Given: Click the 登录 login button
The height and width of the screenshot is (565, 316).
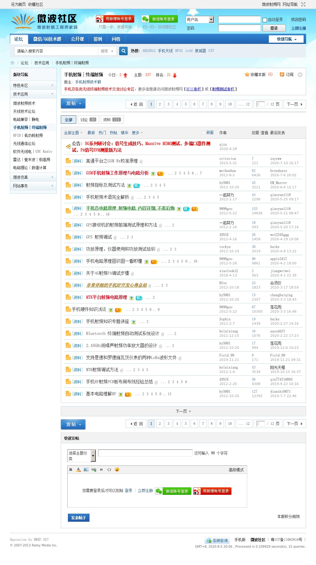Looking at the screenshot, I should pos(274,28).
